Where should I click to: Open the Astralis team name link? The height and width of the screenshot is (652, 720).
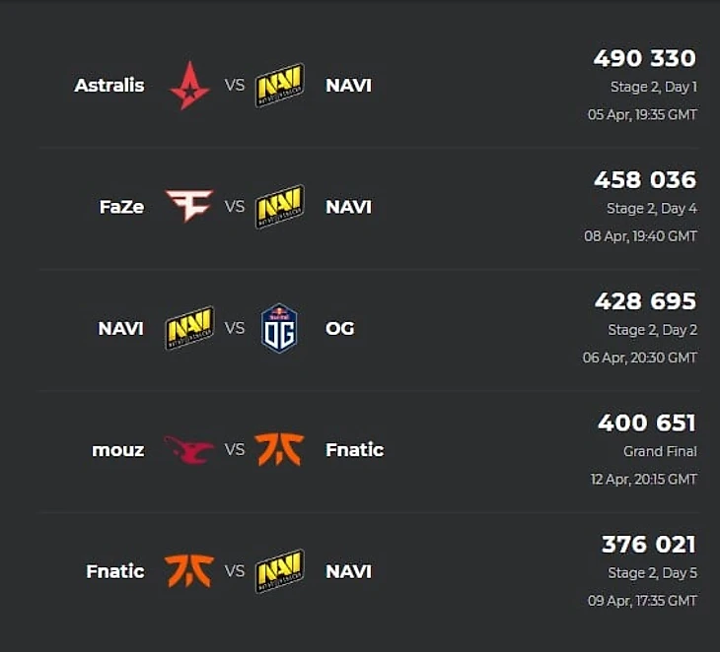point(109,85)
